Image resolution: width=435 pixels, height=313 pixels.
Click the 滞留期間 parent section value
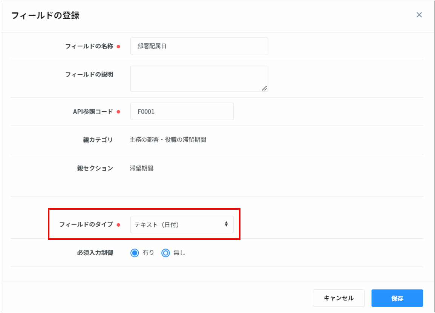141,168
